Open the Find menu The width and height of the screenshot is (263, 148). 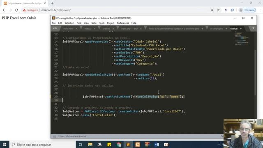click(79, 23)
